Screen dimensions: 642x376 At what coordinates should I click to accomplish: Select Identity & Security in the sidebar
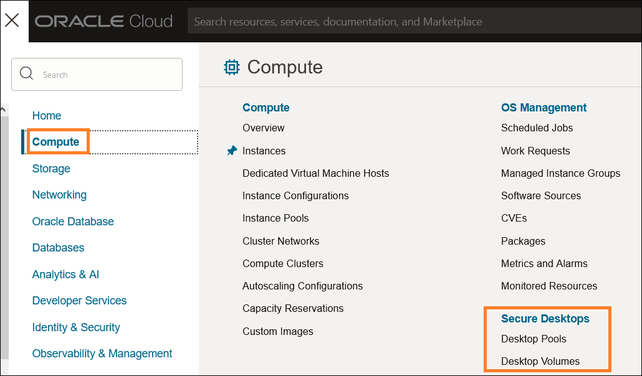tap(76, 327)
